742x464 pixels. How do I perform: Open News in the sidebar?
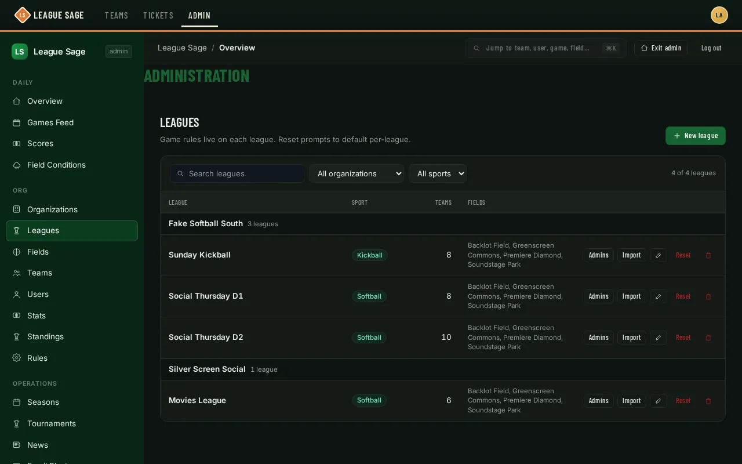[72, 445]
